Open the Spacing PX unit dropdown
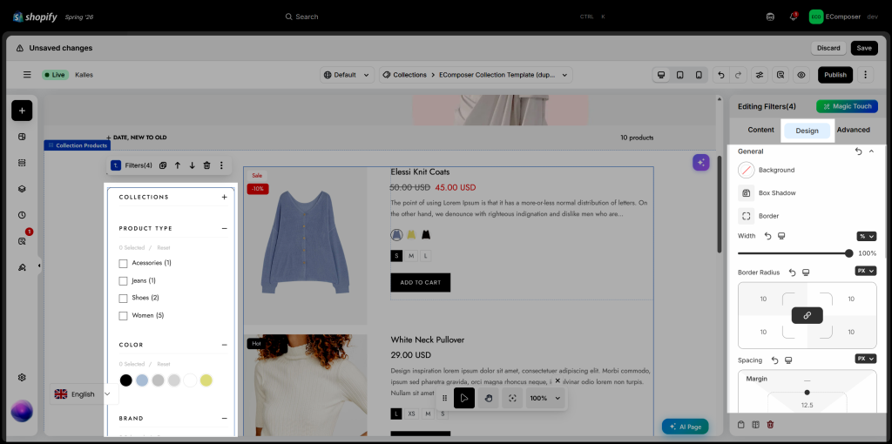This screenshot has height=444, width=892. (865, 359)
